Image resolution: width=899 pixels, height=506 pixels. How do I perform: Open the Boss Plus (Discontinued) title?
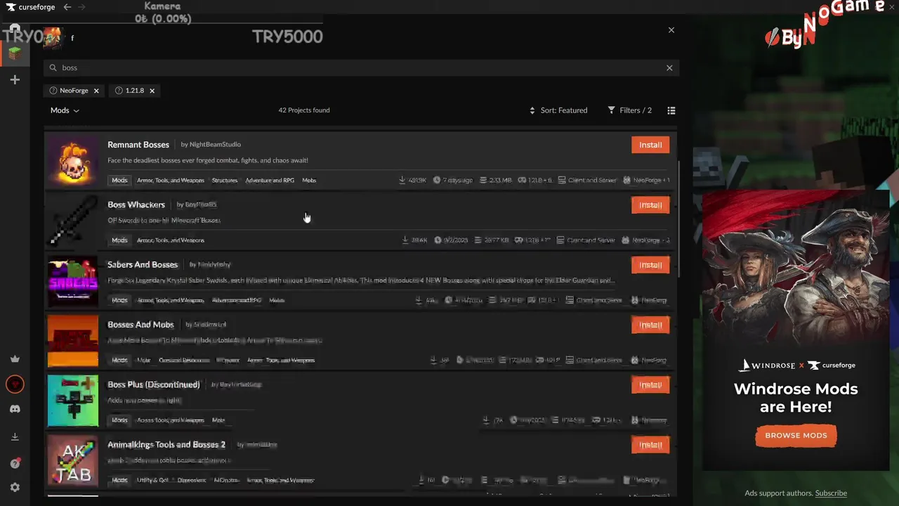pyautogui.click(x=154, y=384)
